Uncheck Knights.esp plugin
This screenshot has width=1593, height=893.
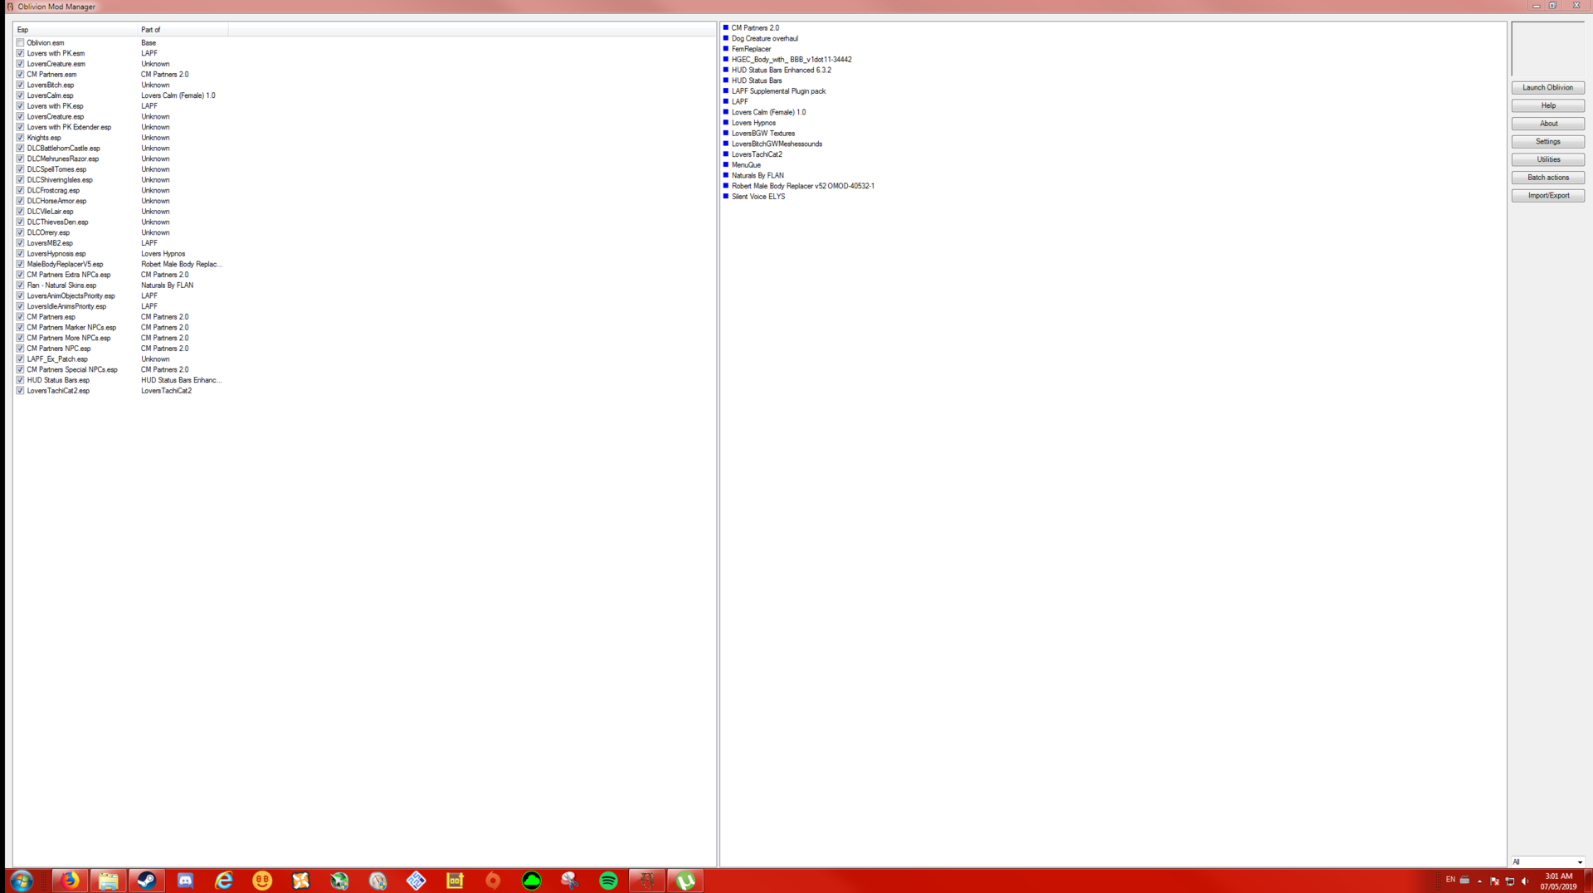tap(20, 138)
